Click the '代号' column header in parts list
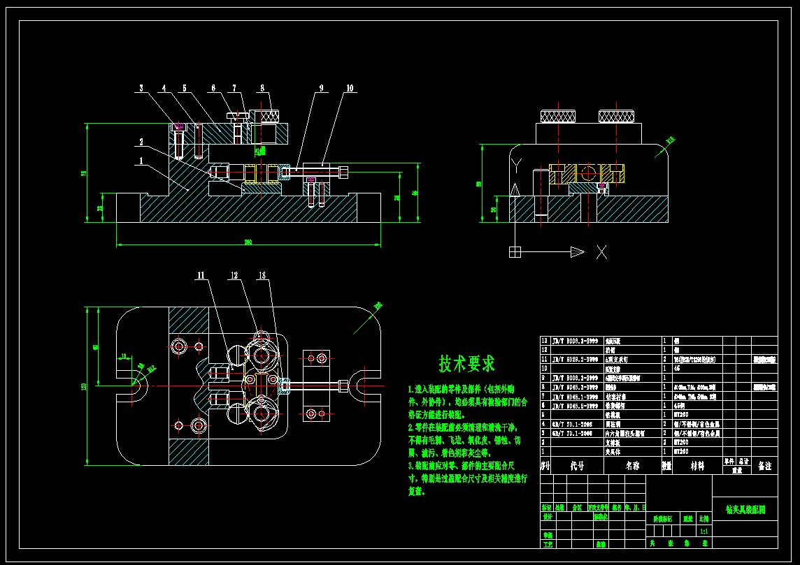Viewport: 800px width, 565px height. coord(577,466)
